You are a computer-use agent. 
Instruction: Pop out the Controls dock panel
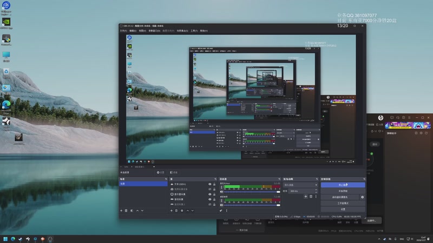click(364, 179)
